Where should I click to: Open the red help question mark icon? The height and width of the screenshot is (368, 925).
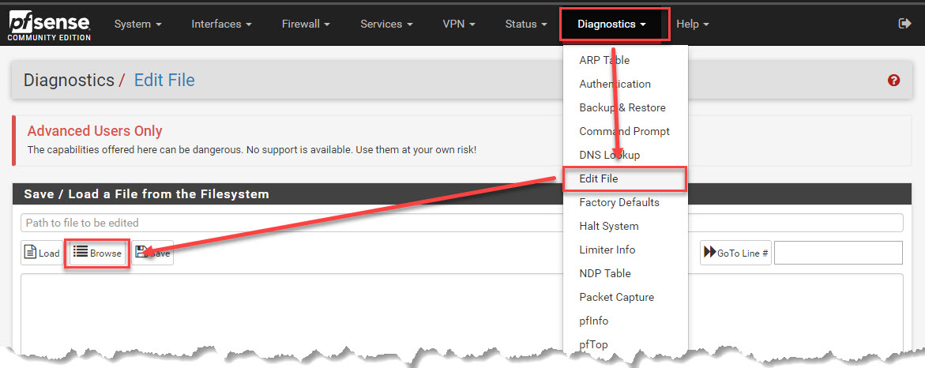pyautogui.click(x=893, y=81)
